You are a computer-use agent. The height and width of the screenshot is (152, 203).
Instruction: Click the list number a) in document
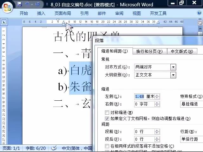tap(62, 71)
